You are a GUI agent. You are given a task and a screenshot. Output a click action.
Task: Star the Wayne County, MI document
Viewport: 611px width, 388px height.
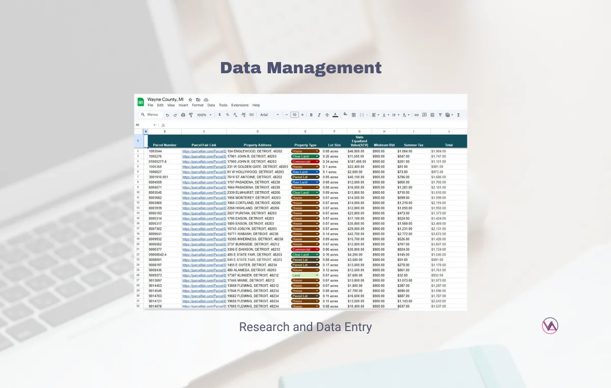click(190, 100)
